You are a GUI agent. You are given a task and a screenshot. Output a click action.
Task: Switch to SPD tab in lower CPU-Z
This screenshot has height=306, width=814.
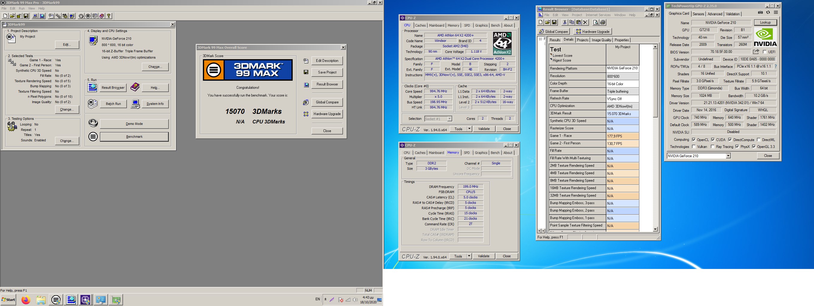467,153
